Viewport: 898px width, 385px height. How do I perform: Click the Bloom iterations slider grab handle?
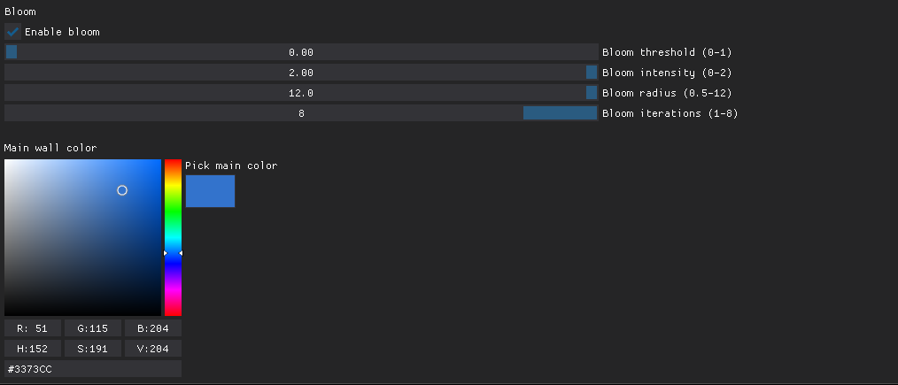click(560, 113)
